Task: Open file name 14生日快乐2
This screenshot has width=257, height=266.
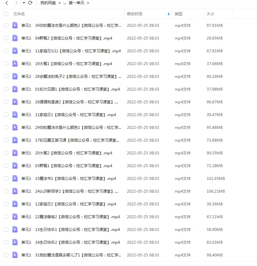Action: [x=70, y=242]
